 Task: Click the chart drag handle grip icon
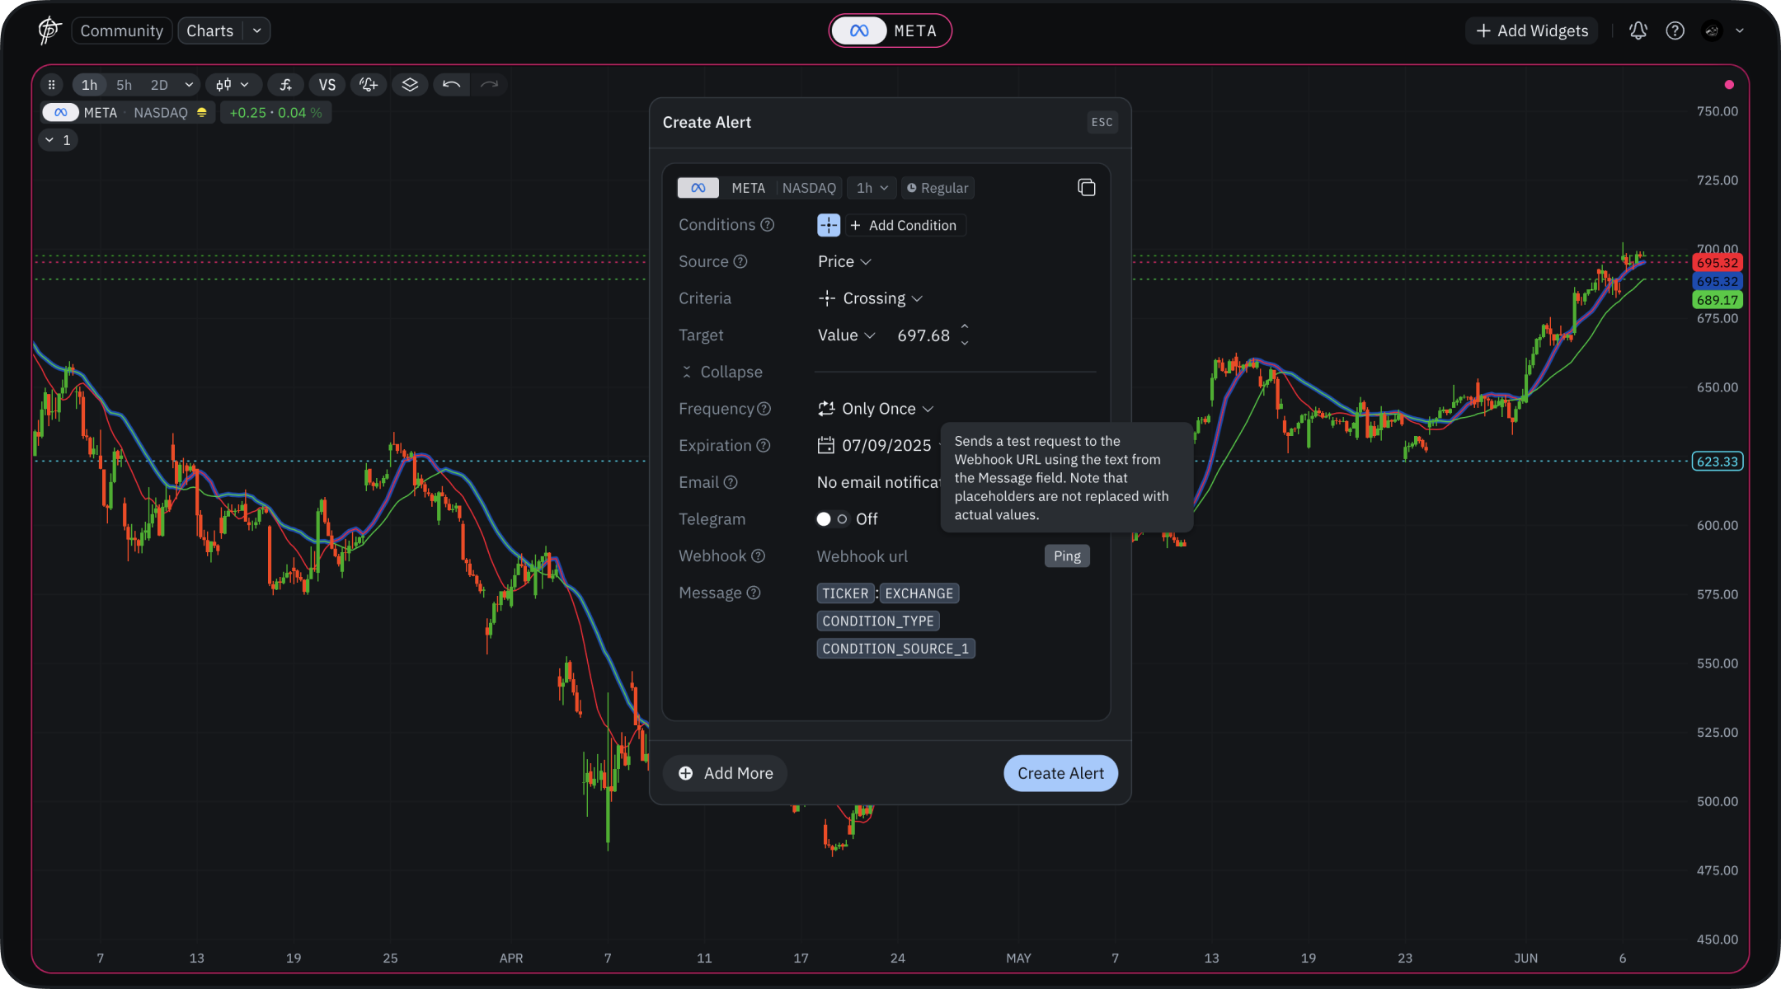51,84
